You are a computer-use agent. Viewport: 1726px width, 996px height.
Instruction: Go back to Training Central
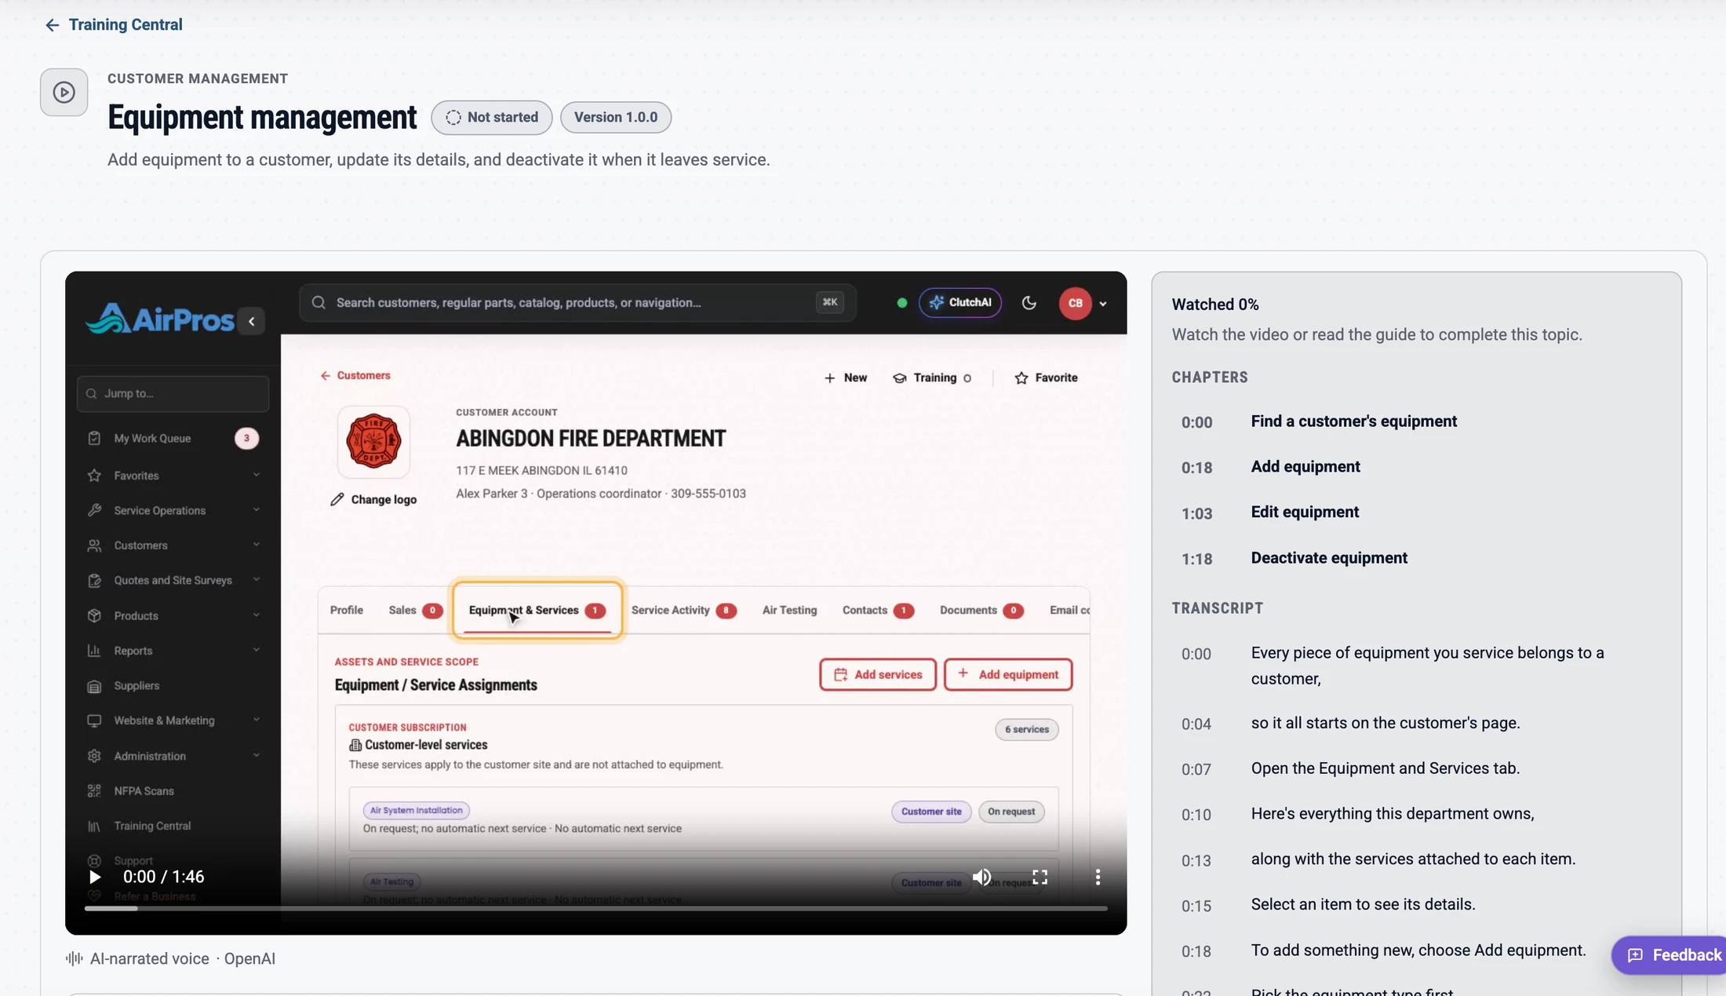click(114, 24)
